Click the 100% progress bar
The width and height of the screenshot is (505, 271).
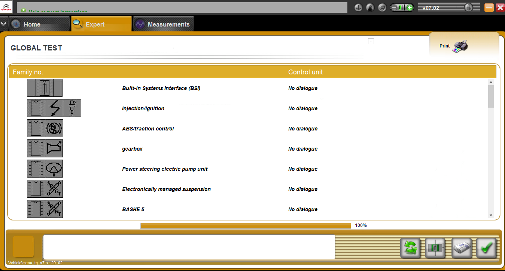[x=245, y=225]
